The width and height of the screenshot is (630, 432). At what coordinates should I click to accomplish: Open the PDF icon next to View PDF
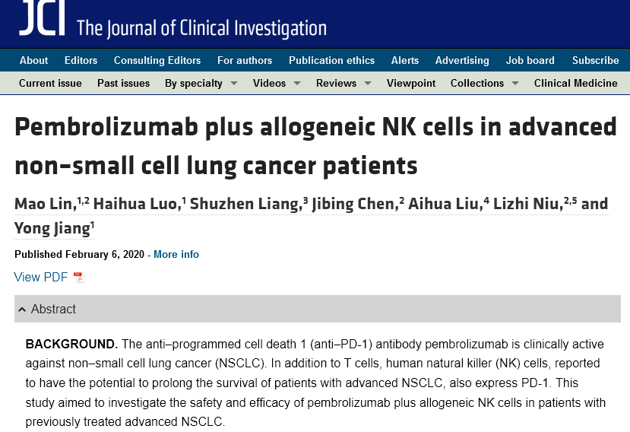click(x=79, y=277)
